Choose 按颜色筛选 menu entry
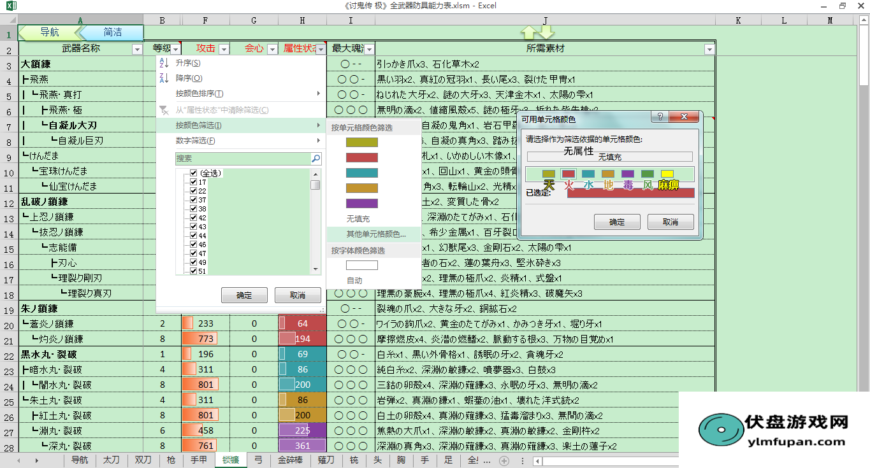Viewport: 870px width, 468px height. coord(240,125)
